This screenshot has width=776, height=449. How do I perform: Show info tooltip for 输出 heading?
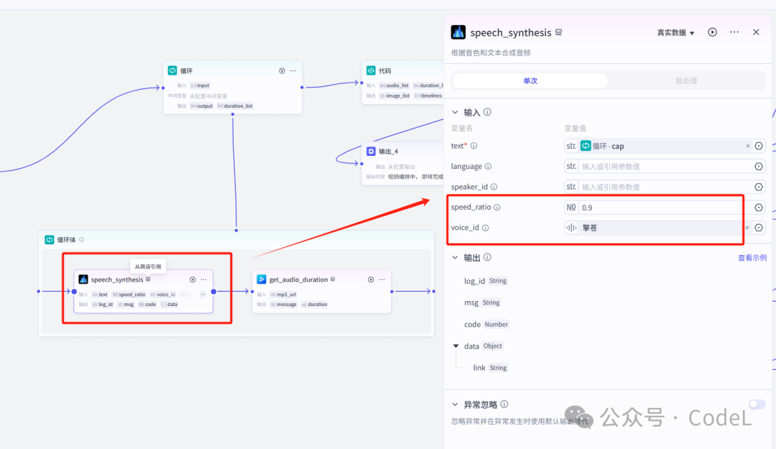coord(487,257)
